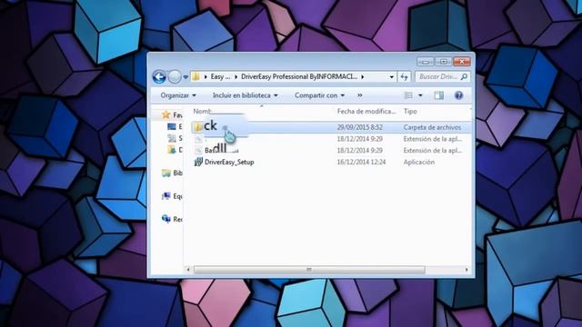Click the scrollbar left arrow
The image size is (582, 327).
click(x=188, y=270)
